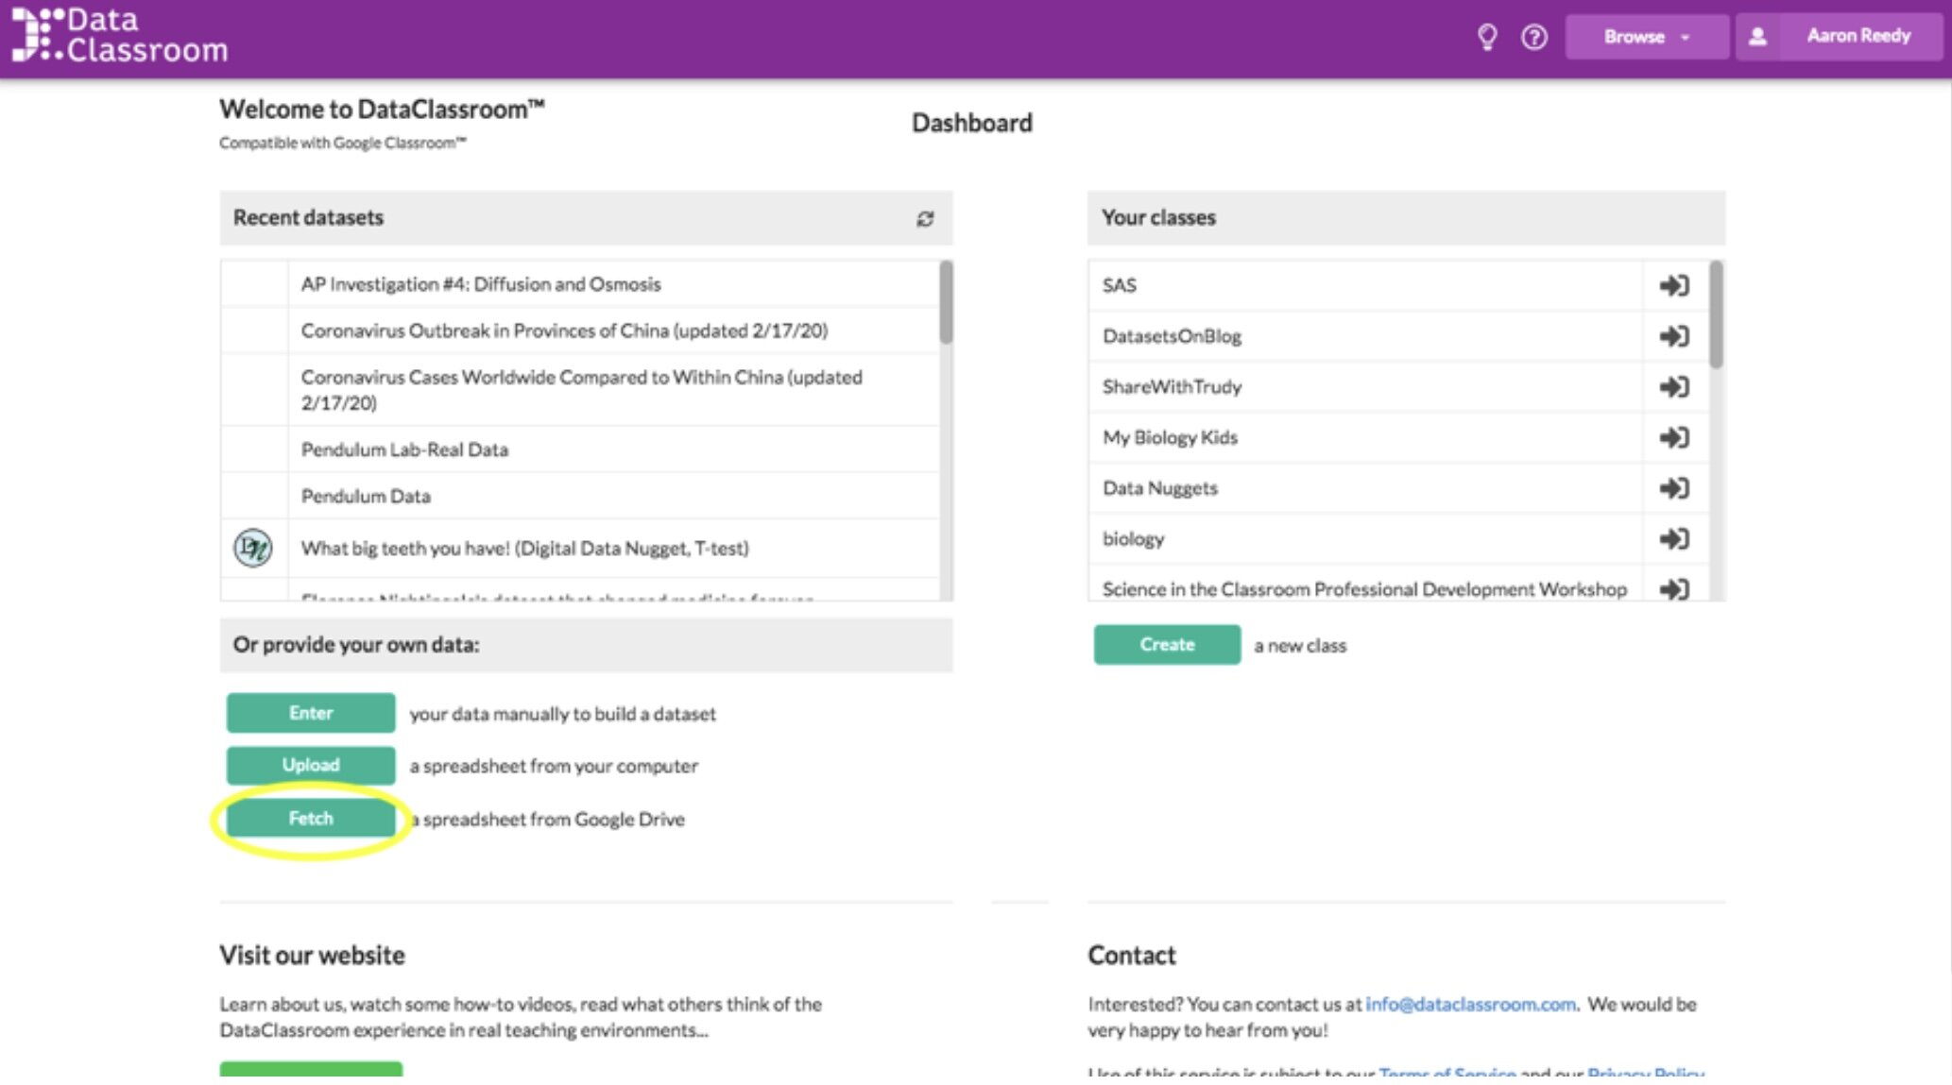Click the DataClassroom logo
Image resolution: width=1952 pixels, height=1085 pixels.
pos(120,36)
